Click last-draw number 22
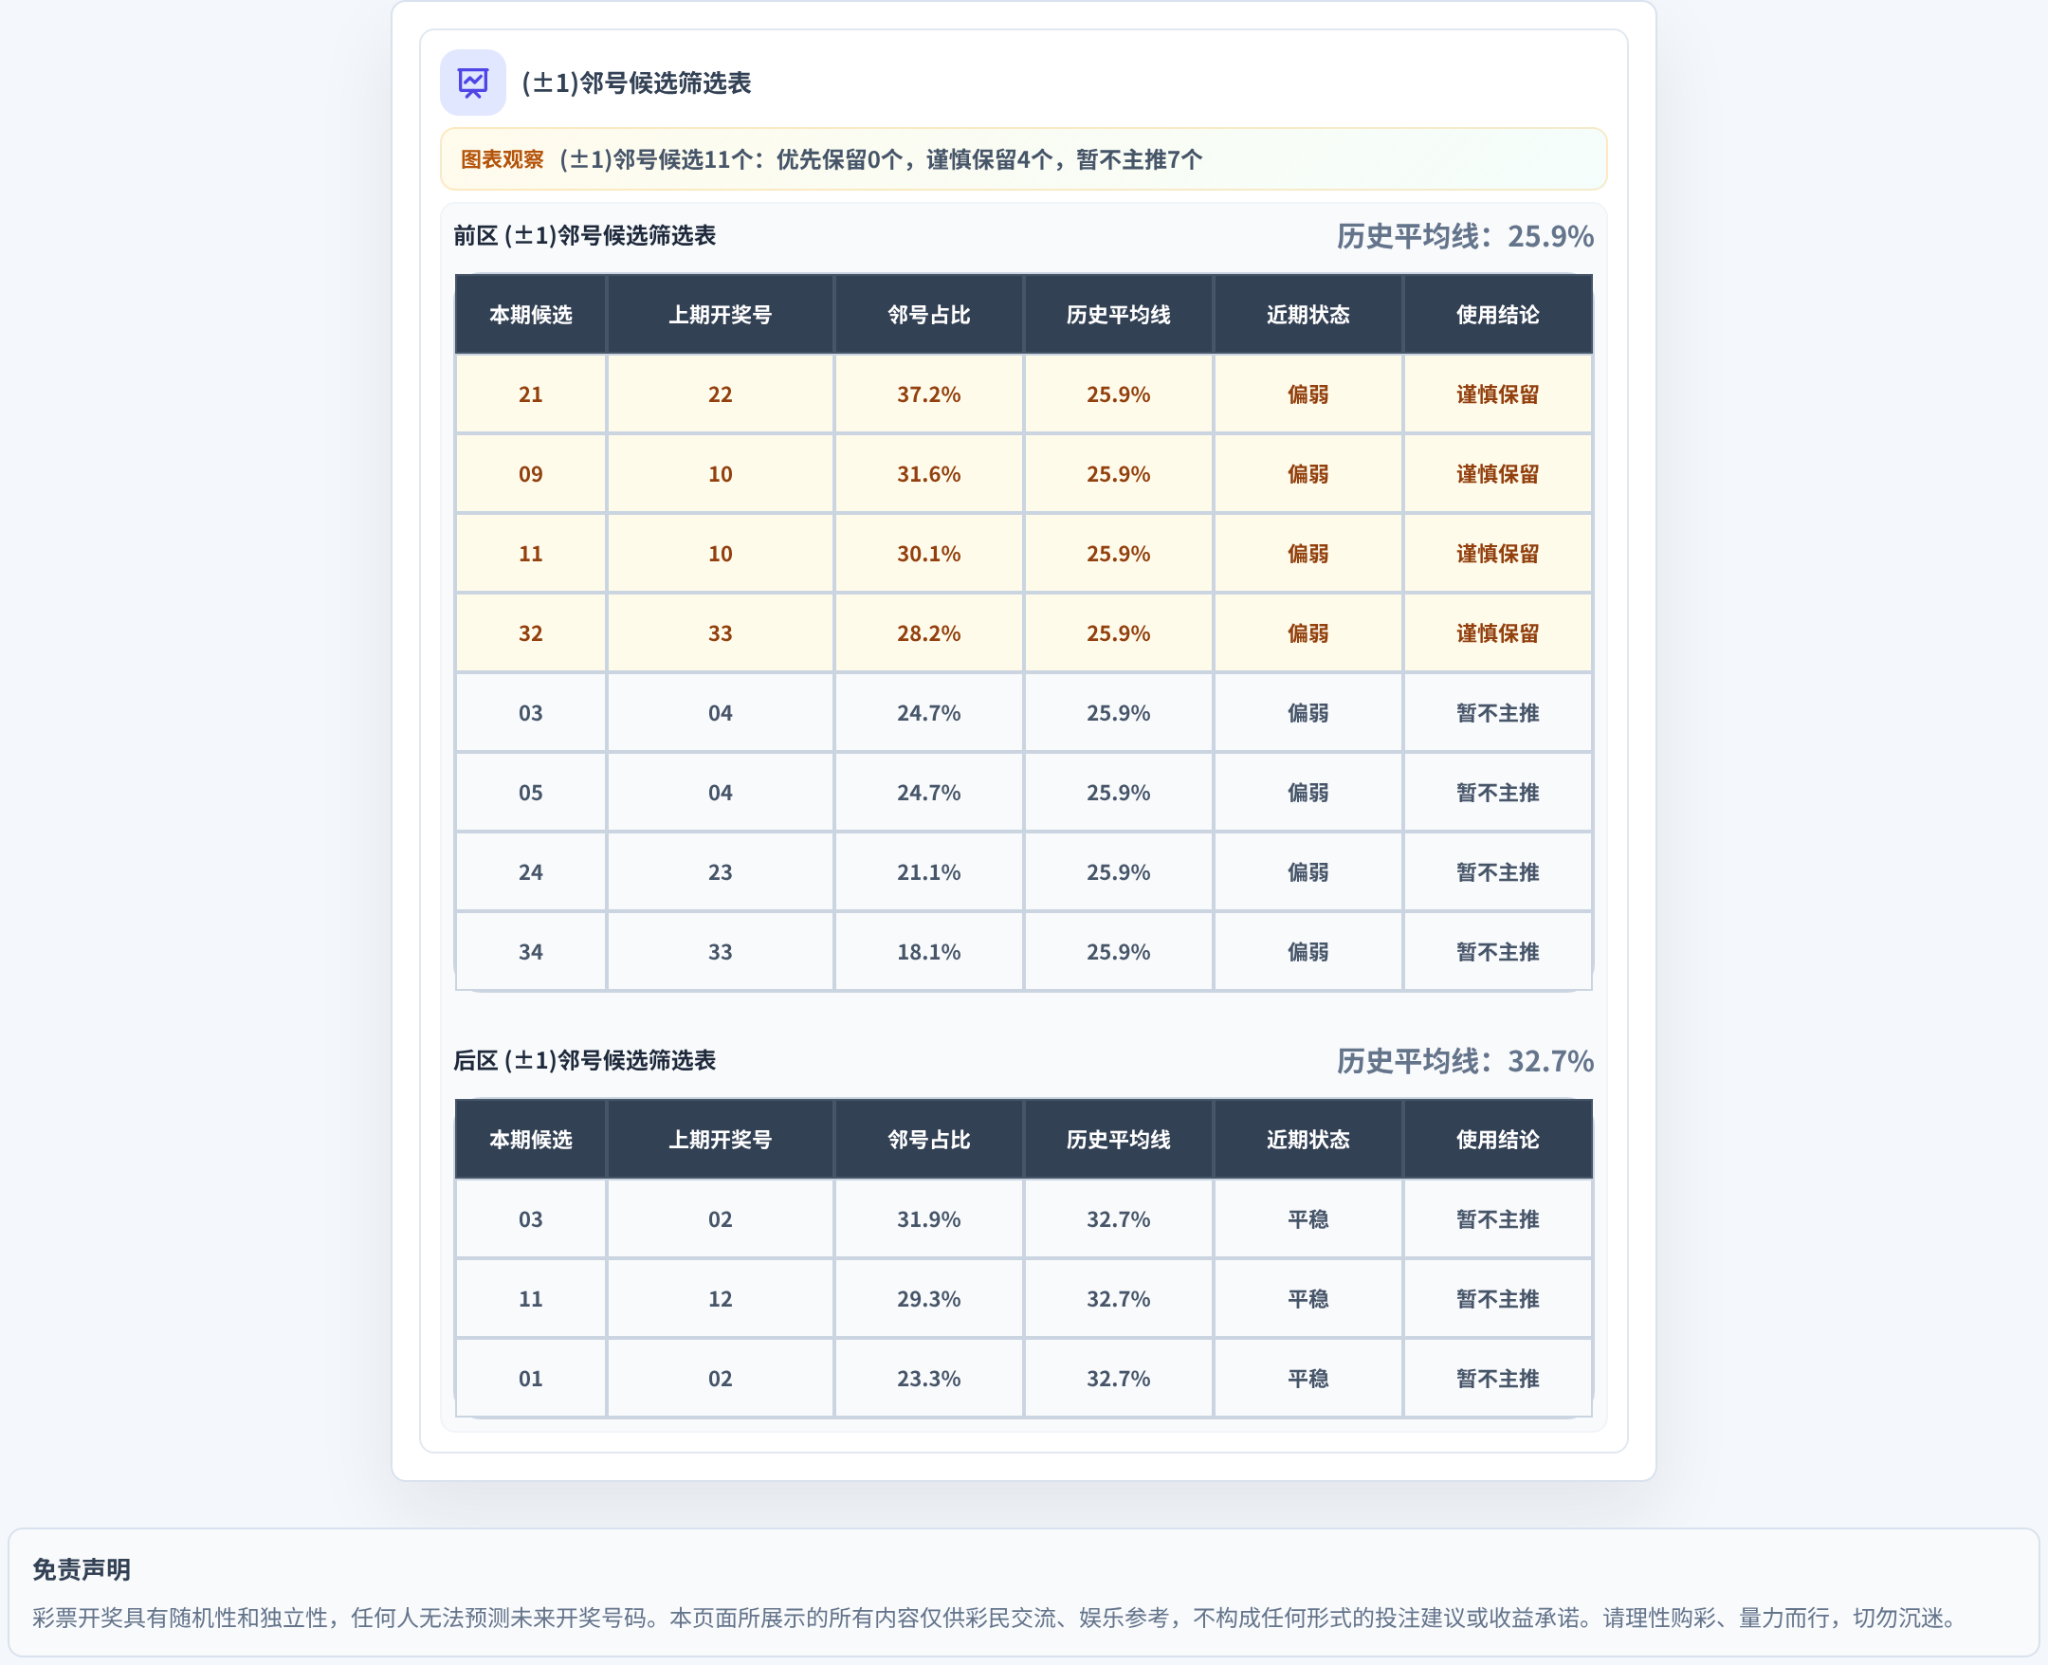Screen dimensions: 2048x1665 pyautogui.click(x=720, y=394)
